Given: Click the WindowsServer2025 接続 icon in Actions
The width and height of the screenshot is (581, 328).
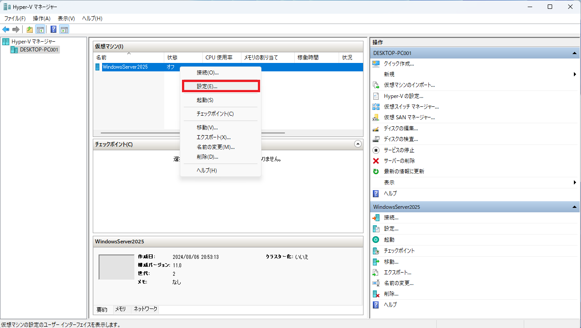Looking at the screenshot, I should tap(376, 218).
